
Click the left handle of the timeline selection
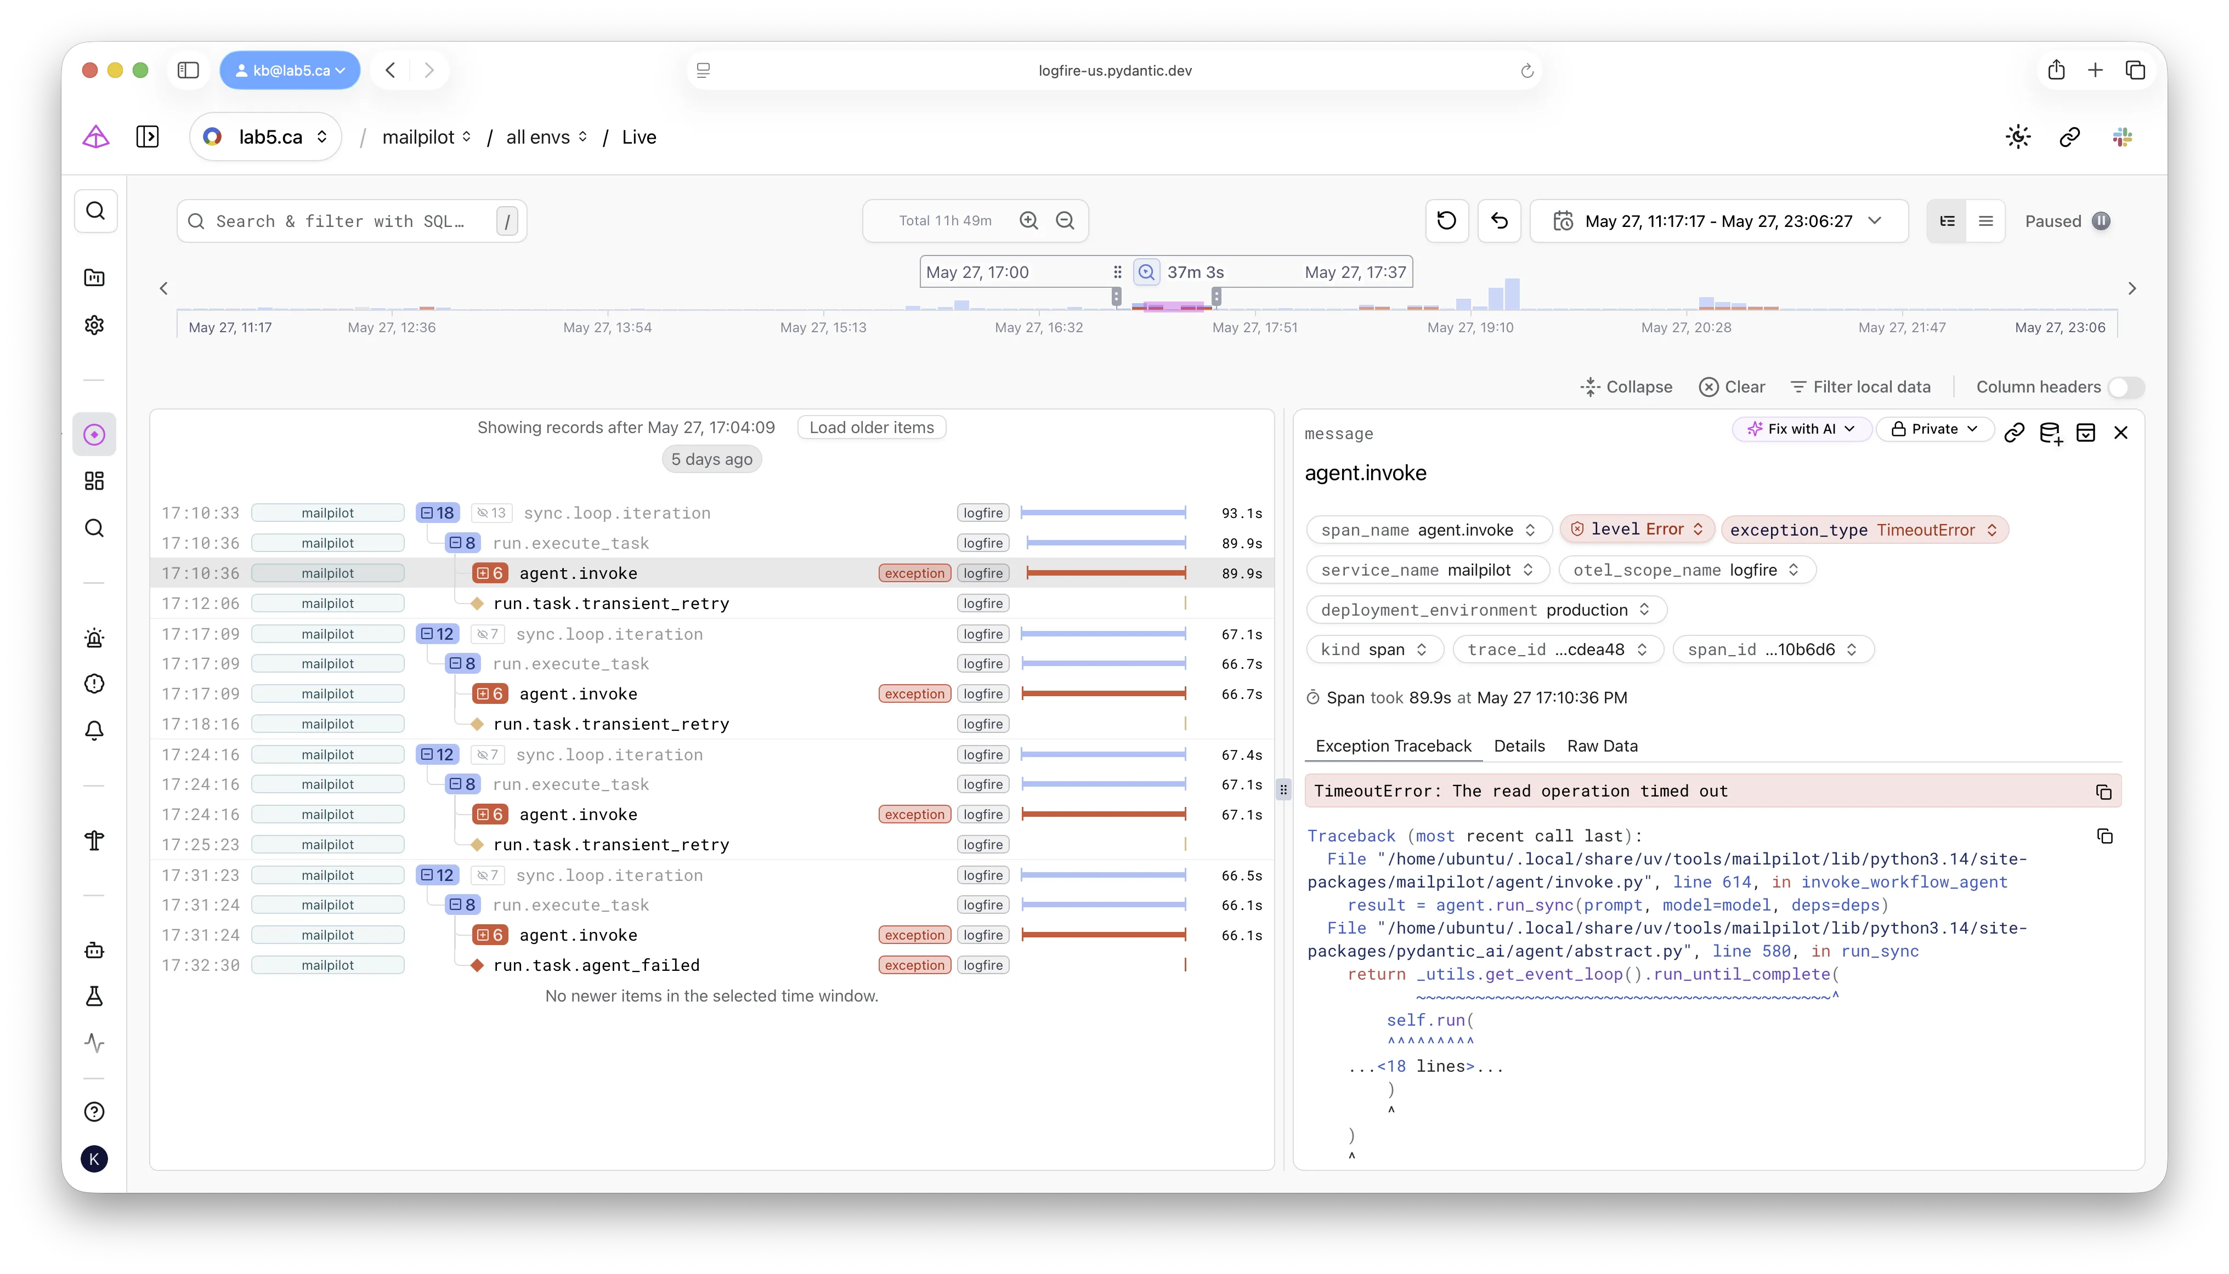click(1116, 298)
